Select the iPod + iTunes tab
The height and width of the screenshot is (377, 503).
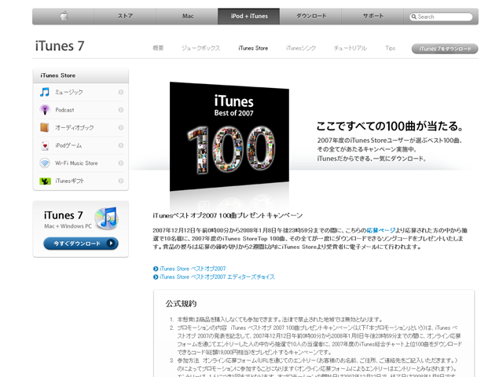tap(249, 16)
